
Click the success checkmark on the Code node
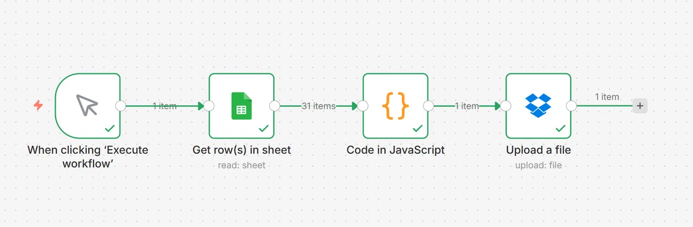(x=418, y=128)
